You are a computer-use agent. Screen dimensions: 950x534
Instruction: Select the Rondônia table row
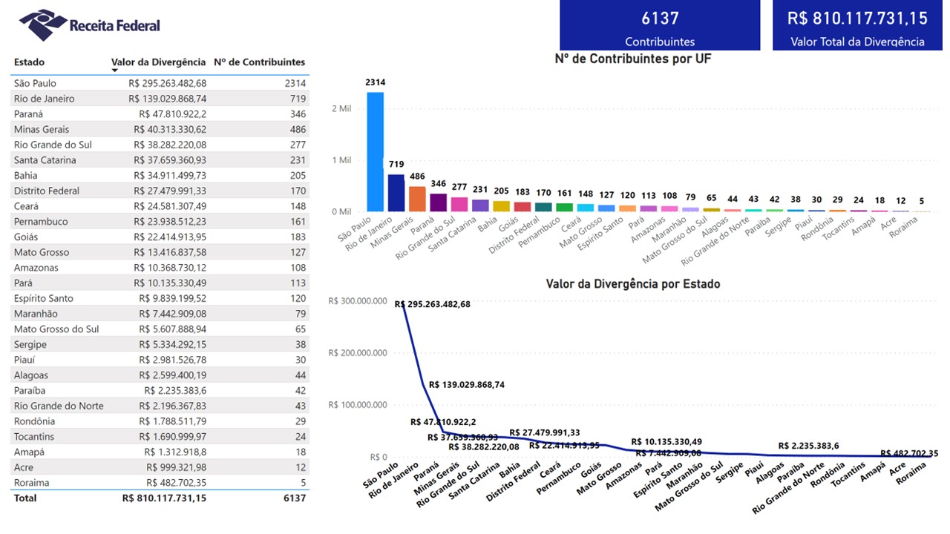pyautogui.click(x=160, y=421)
